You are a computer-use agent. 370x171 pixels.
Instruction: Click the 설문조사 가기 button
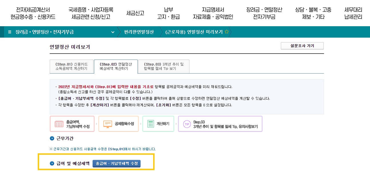coord(302,46)
